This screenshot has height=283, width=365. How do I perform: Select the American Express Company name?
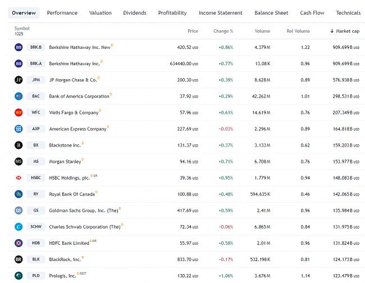(77, 129)
